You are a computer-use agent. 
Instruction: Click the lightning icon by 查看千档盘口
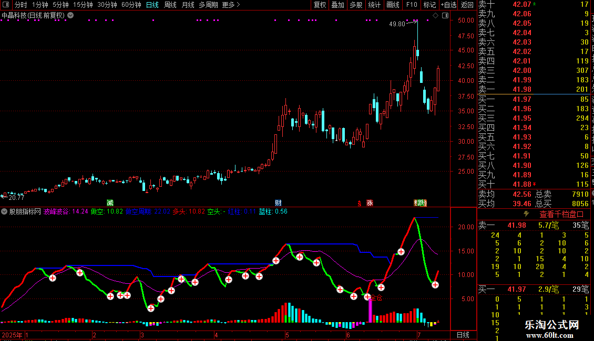click(526, 214)
